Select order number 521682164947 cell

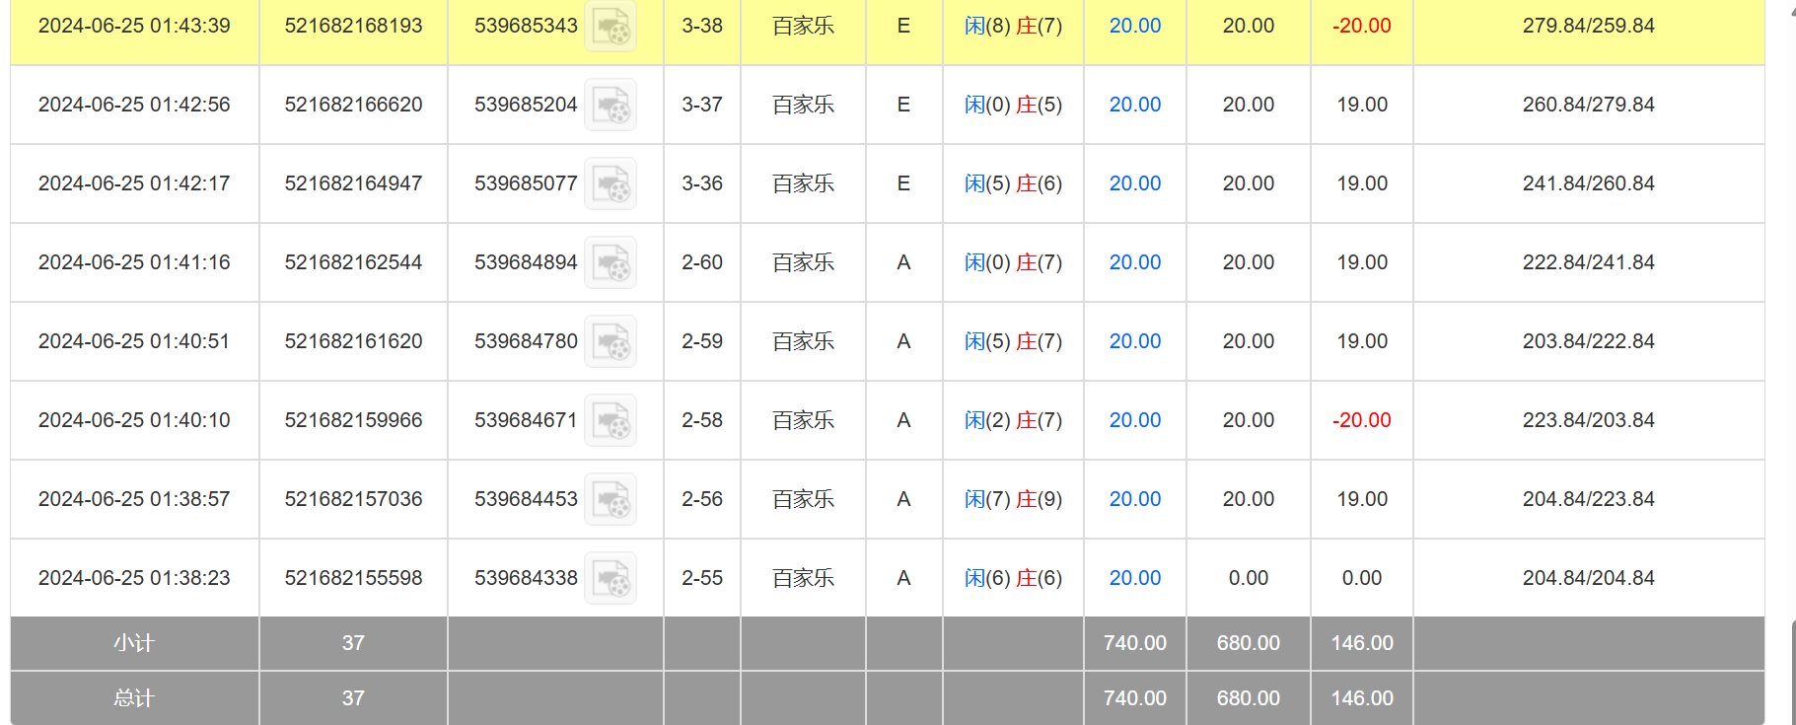(353, 183)
